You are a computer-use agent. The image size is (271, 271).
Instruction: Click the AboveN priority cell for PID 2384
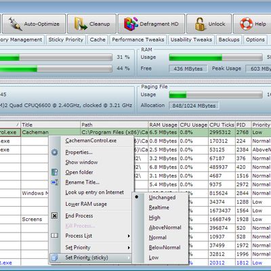click(261, 150)
